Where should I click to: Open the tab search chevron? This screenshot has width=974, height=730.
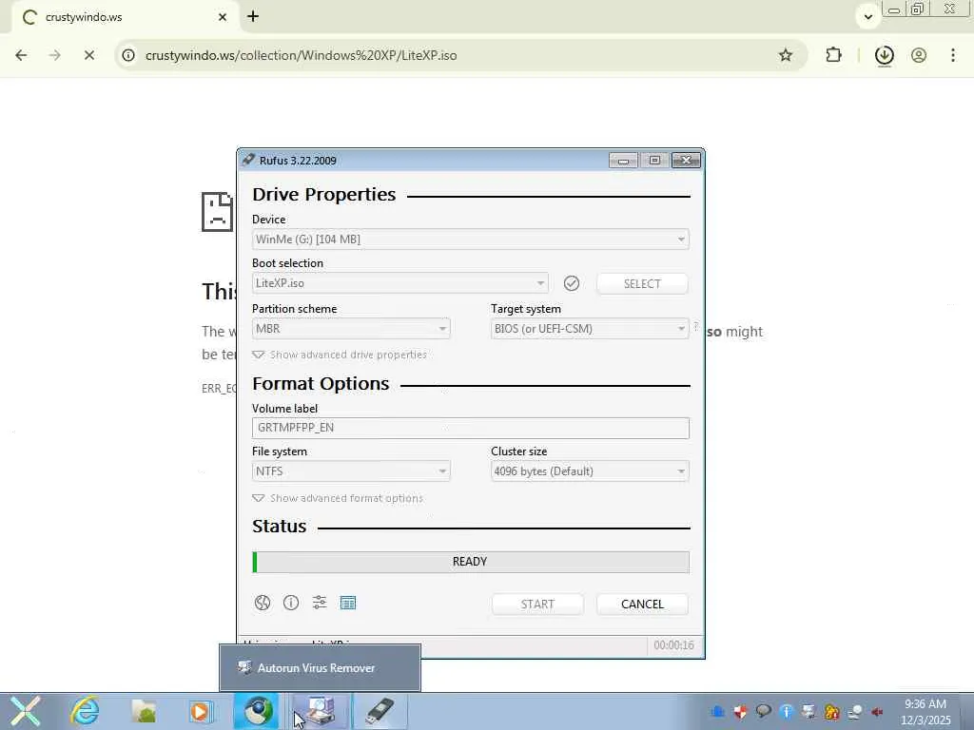tap(868, 17)
